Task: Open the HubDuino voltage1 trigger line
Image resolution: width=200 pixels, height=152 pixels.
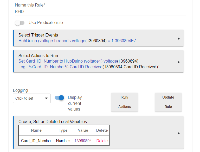Action: (x=77, y=41)
